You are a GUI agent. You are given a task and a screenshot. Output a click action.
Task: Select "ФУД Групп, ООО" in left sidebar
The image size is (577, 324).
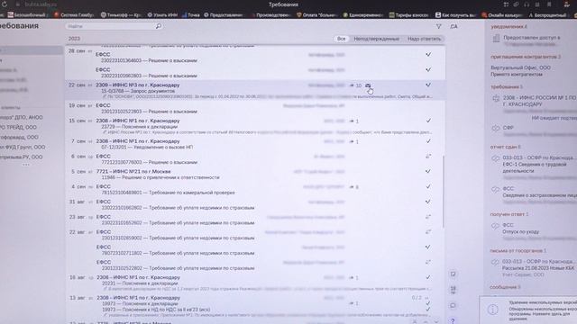point(23,147)
